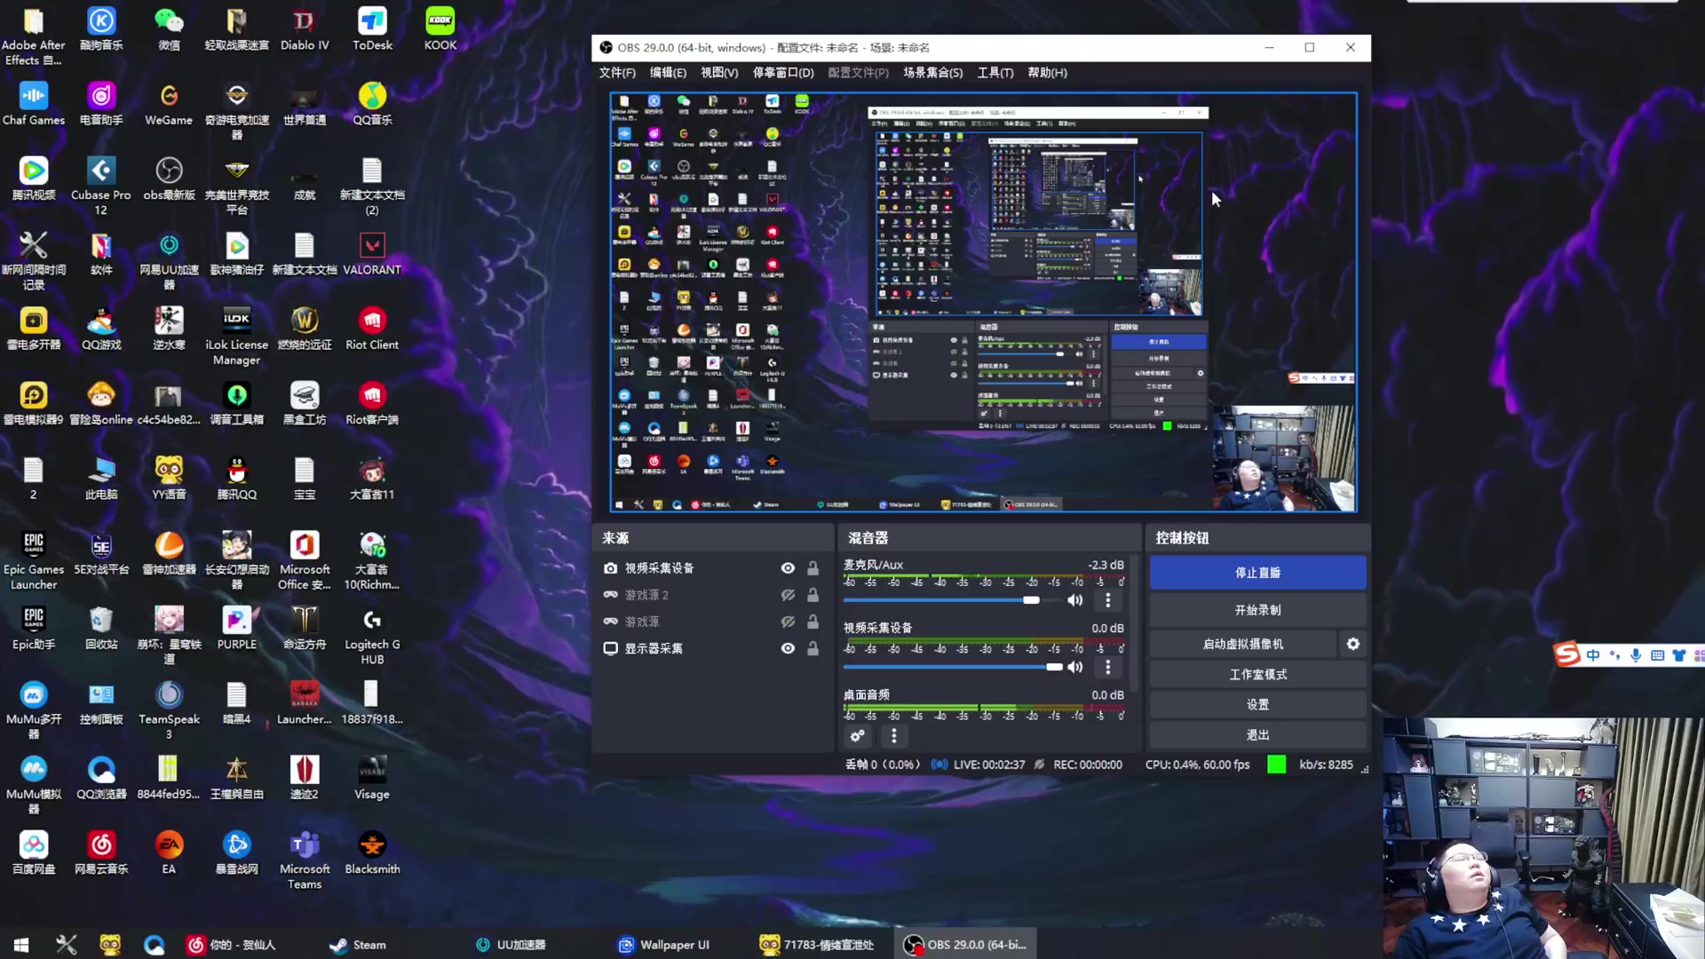This screenshot has width=1705, height=959.
Task: Mute the 视频采集设备 audio speaker icon
Action: click(1075, 667)
